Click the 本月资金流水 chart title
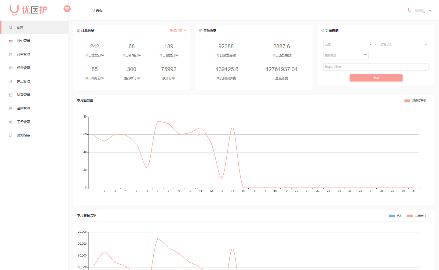The image size is (439, 270). click(87, 215)
